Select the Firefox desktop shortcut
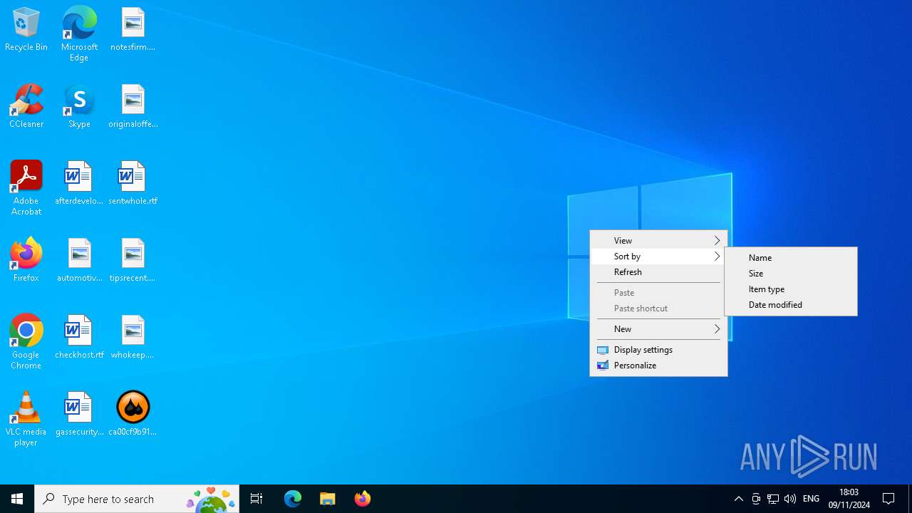This screenshot has height=513, width=912. pos(26,261)
